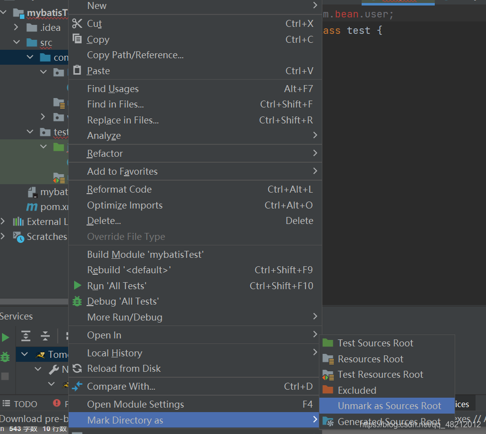Select Open Module Settings
The width and height of the screenshot is (486, 434).
[195, 404]
